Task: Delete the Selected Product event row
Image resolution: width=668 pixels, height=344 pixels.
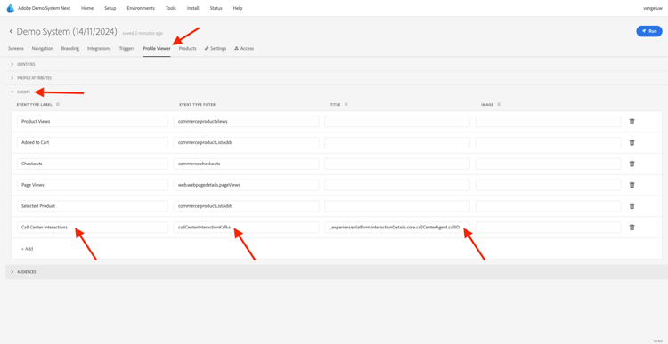Action: 631,206
